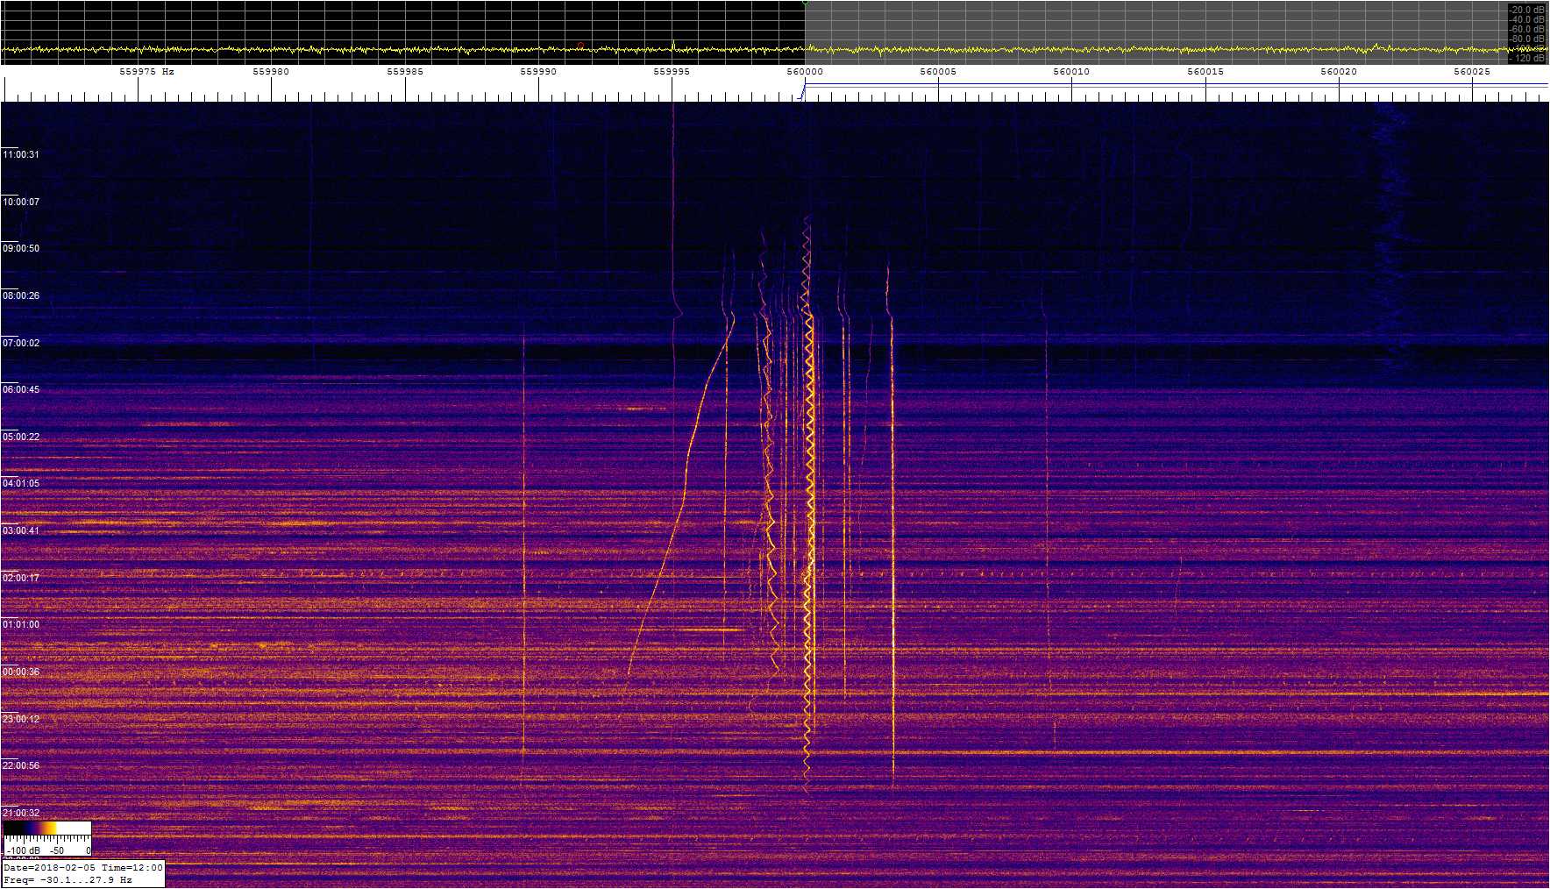Image resolution: width=1550 pixels, height=889 pixels.
Task: Click the diagonal drifting signal trace in the waterfall
Action: click(684, 500)
